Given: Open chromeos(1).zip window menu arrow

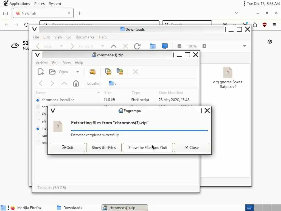Looking at the screenshot, I should (37, 55).
